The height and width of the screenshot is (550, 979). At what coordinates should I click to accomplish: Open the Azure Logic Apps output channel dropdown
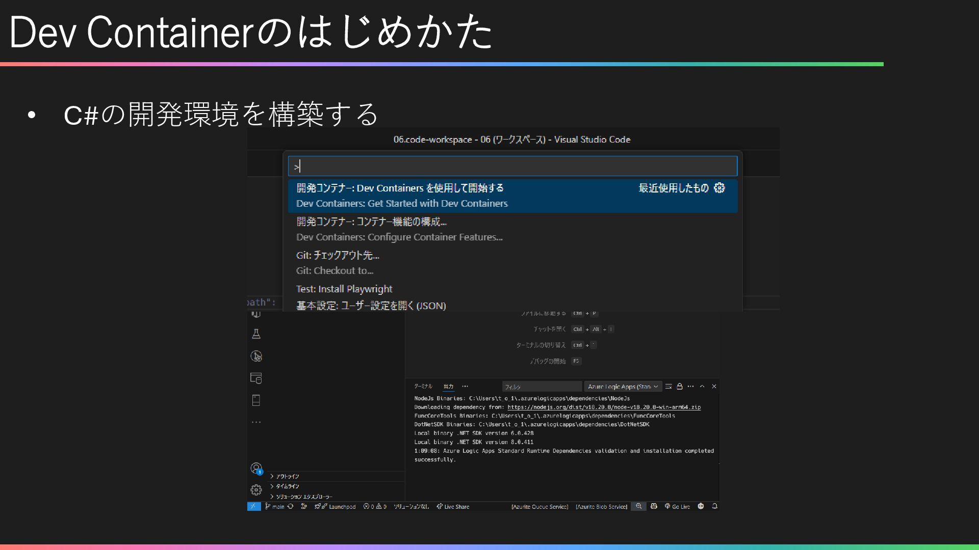point(623,387)
